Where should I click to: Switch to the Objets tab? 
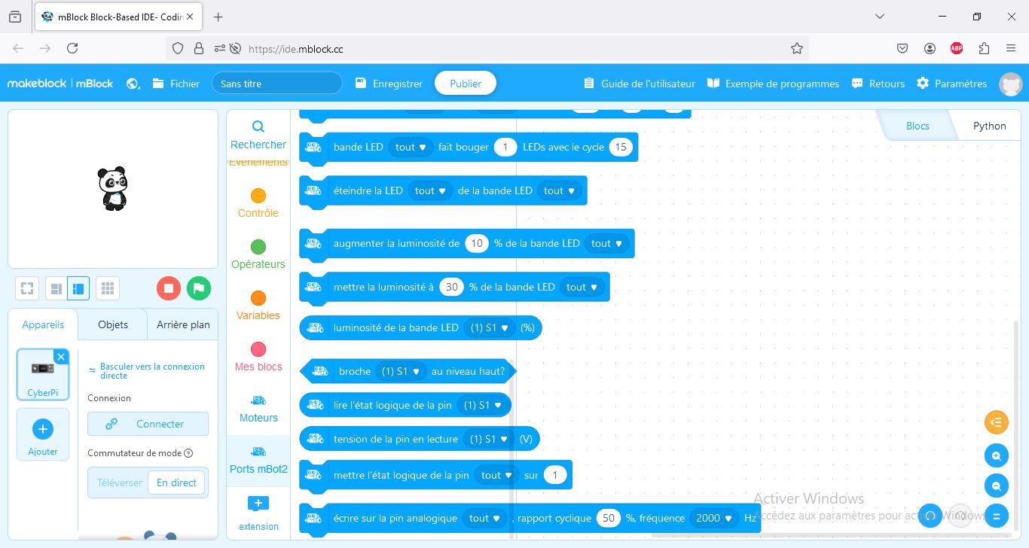coord(112,324)
